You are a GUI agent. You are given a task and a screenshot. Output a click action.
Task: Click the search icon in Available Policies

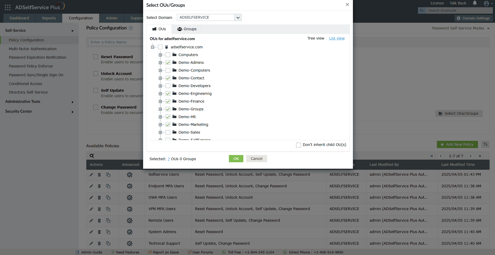92,156
